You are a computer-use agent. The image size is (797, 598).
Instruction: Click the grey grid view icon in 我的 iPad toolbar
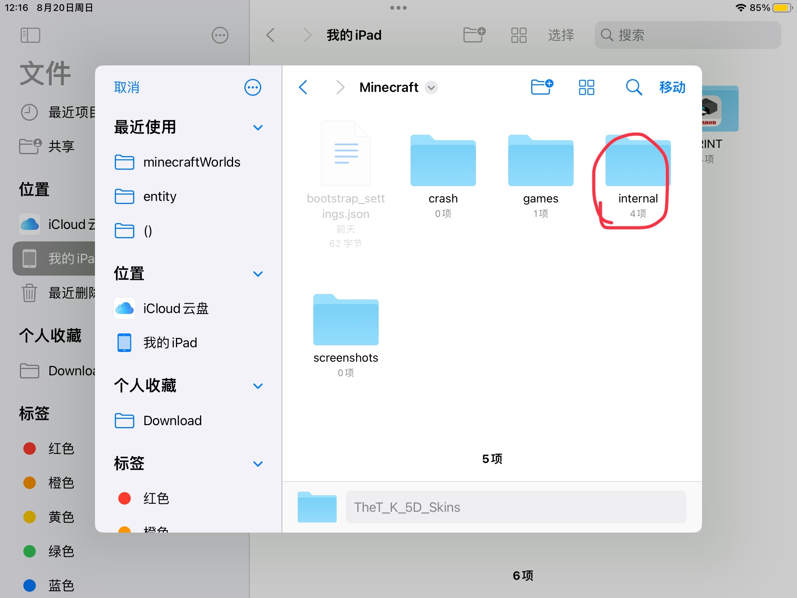[519, 35]
